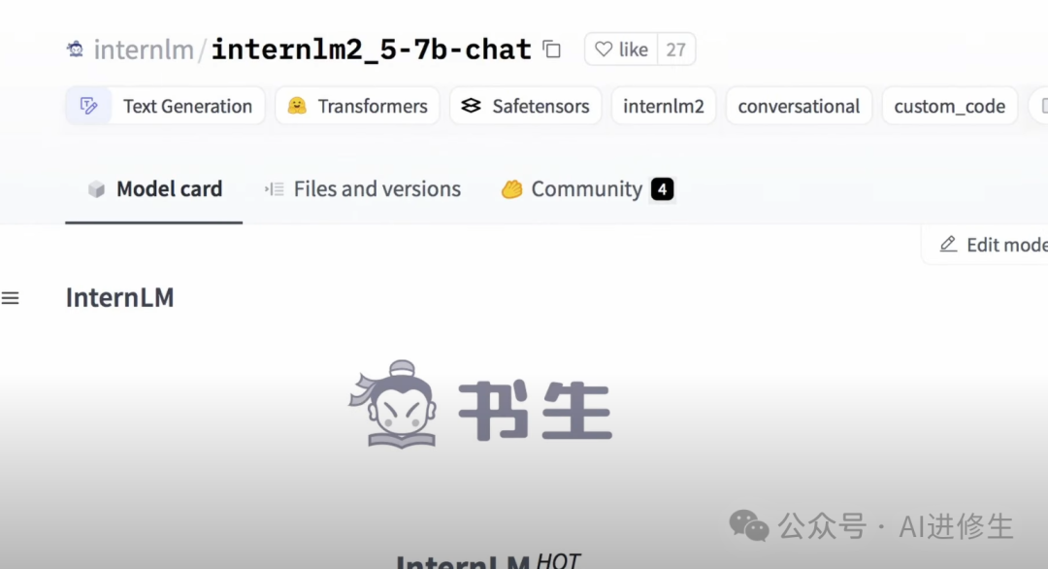Image resolution: width=1048 pixels, height=569 pixels.
Task: Click the Files and versions list icon
Action: pyautogui.click(x=274, y=189)
